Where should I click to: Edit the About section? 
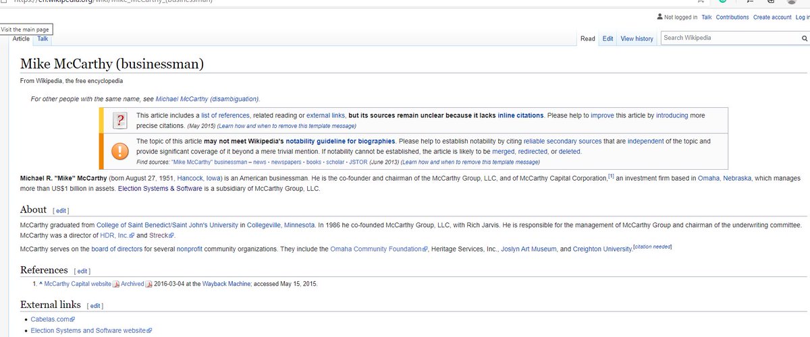coord(60,211)
